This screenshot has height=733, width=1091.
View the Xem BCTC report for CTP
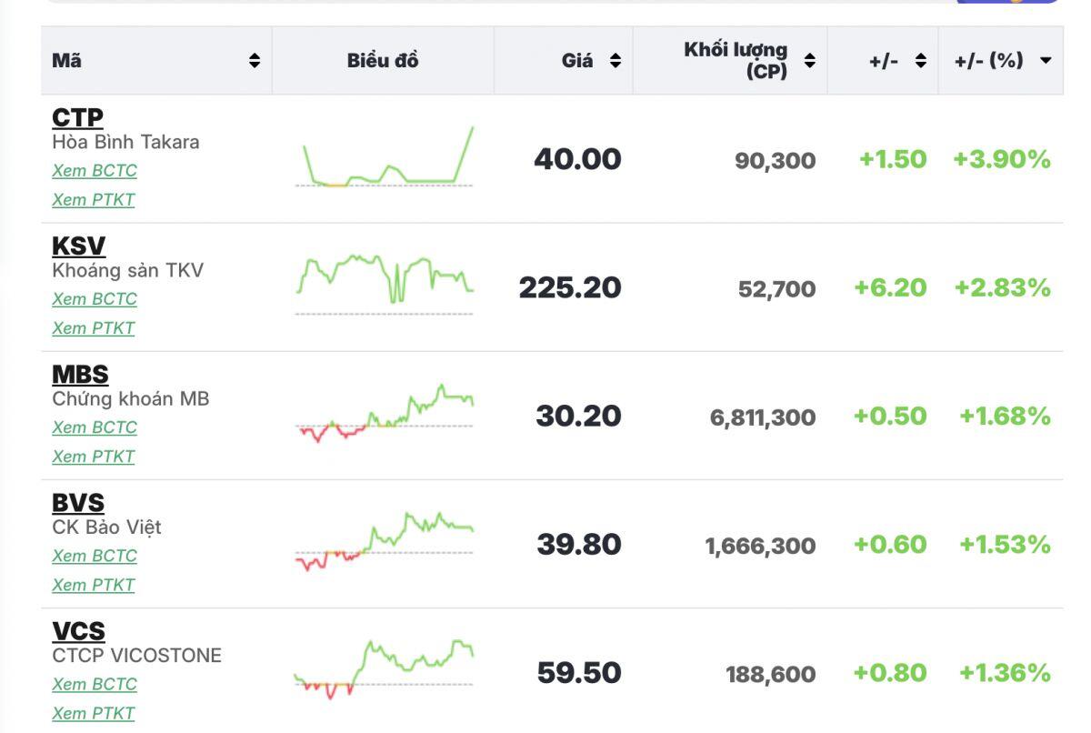point(95,171)
